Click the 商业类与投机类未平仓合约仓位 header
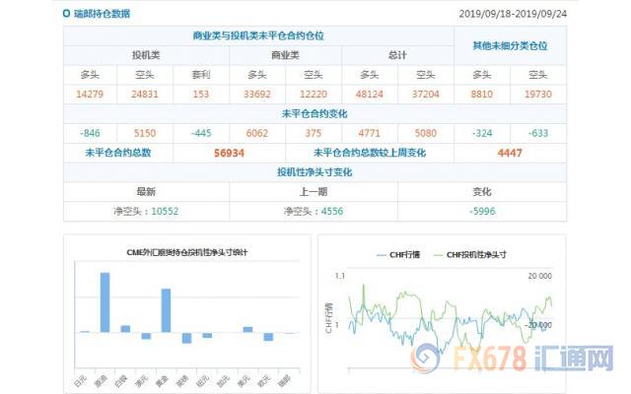 pos(258,35)
